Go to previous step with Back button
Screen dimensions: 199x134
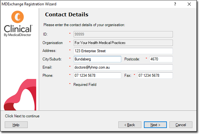[130, 125]
